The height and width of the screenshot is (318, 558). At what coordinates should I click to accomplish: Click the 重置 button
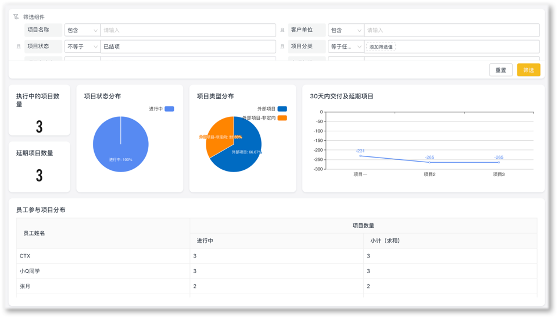coord(500,70)
